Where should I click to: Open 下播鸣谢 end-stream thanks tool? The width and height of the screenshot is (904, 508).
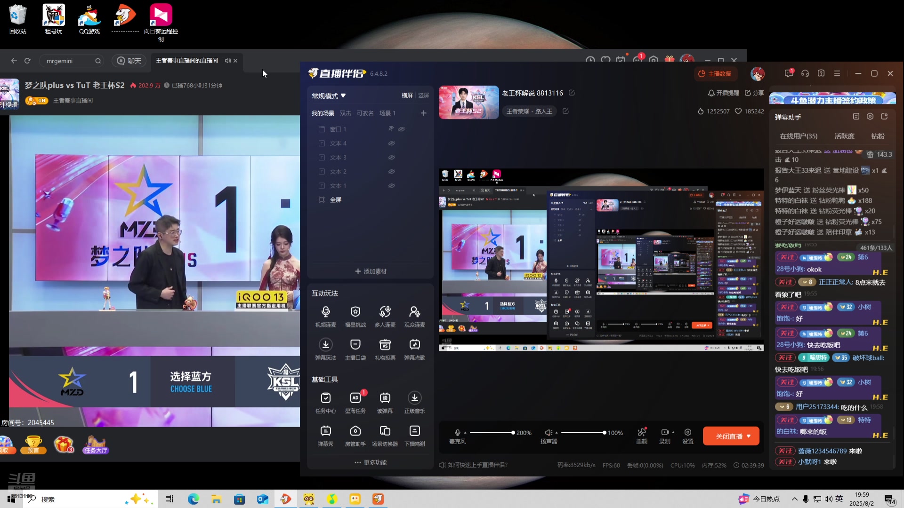click(415, 435)
